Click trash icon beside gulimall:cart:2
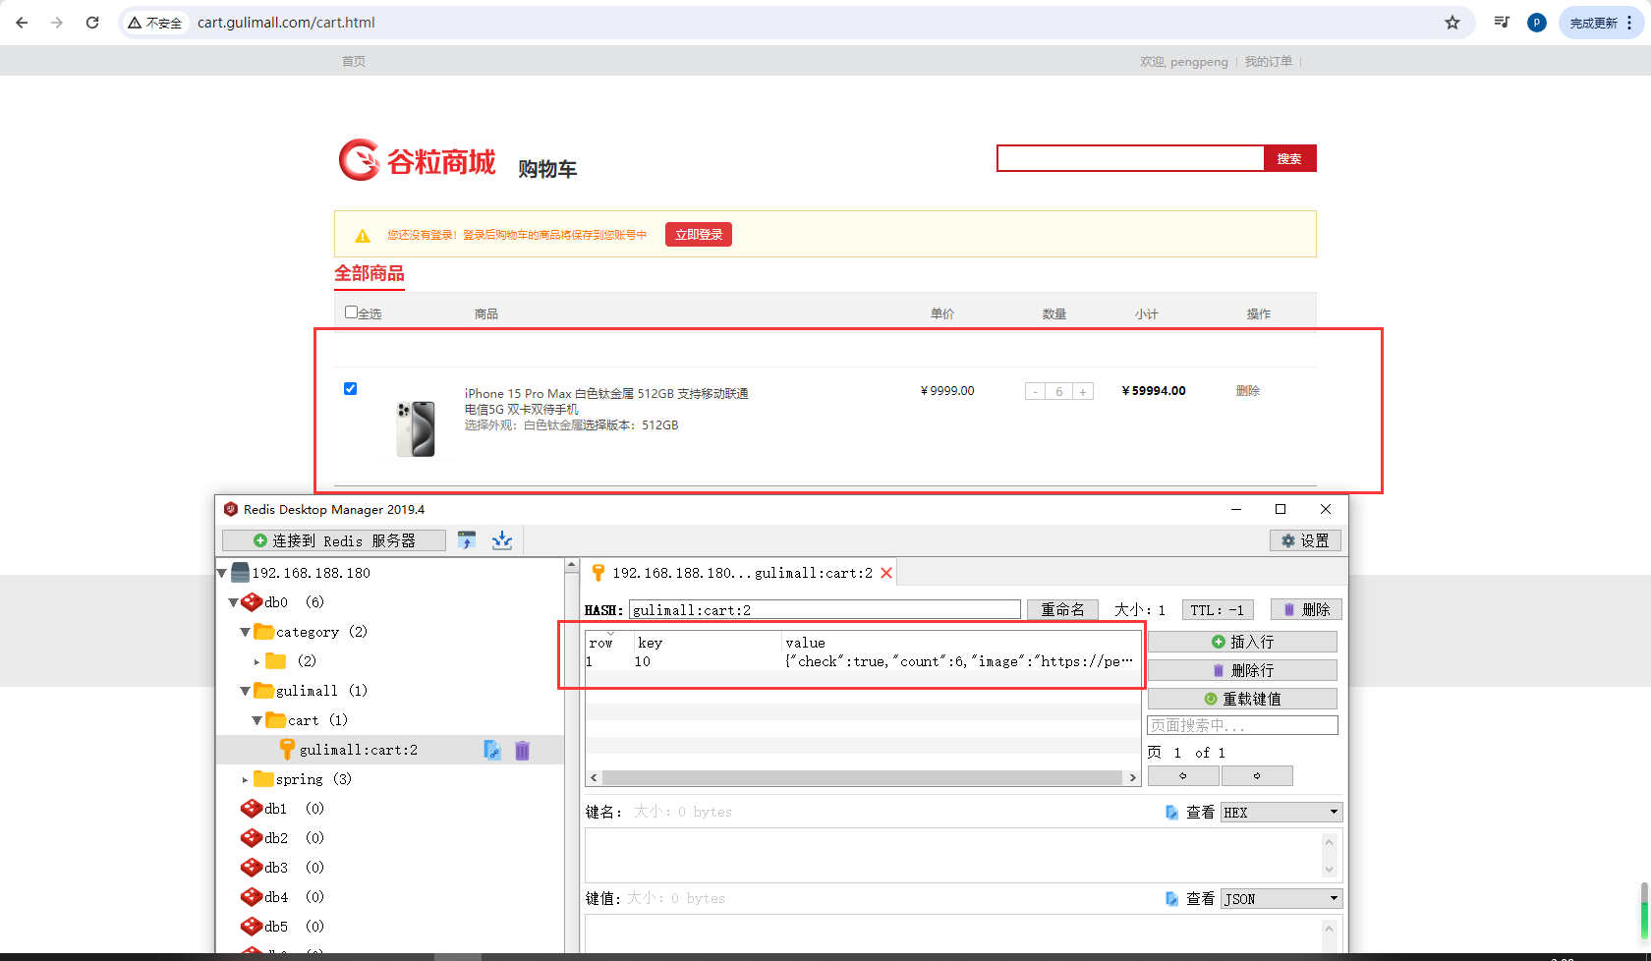The image size is (1651, 961). [522, 750]
